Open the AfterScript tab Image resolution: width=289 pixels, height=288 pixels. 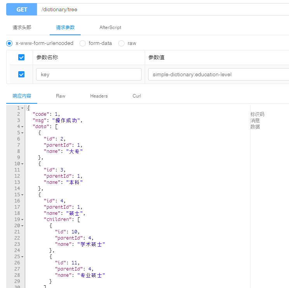[110, 27]
